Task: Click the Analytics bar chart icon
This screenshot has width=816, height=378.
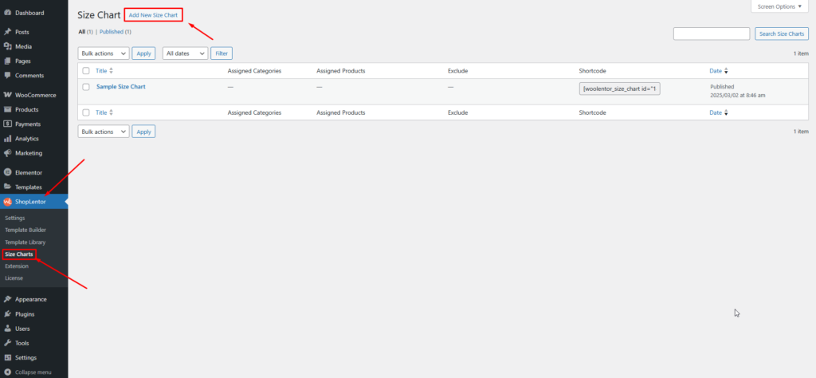Action: coord(7,139)
